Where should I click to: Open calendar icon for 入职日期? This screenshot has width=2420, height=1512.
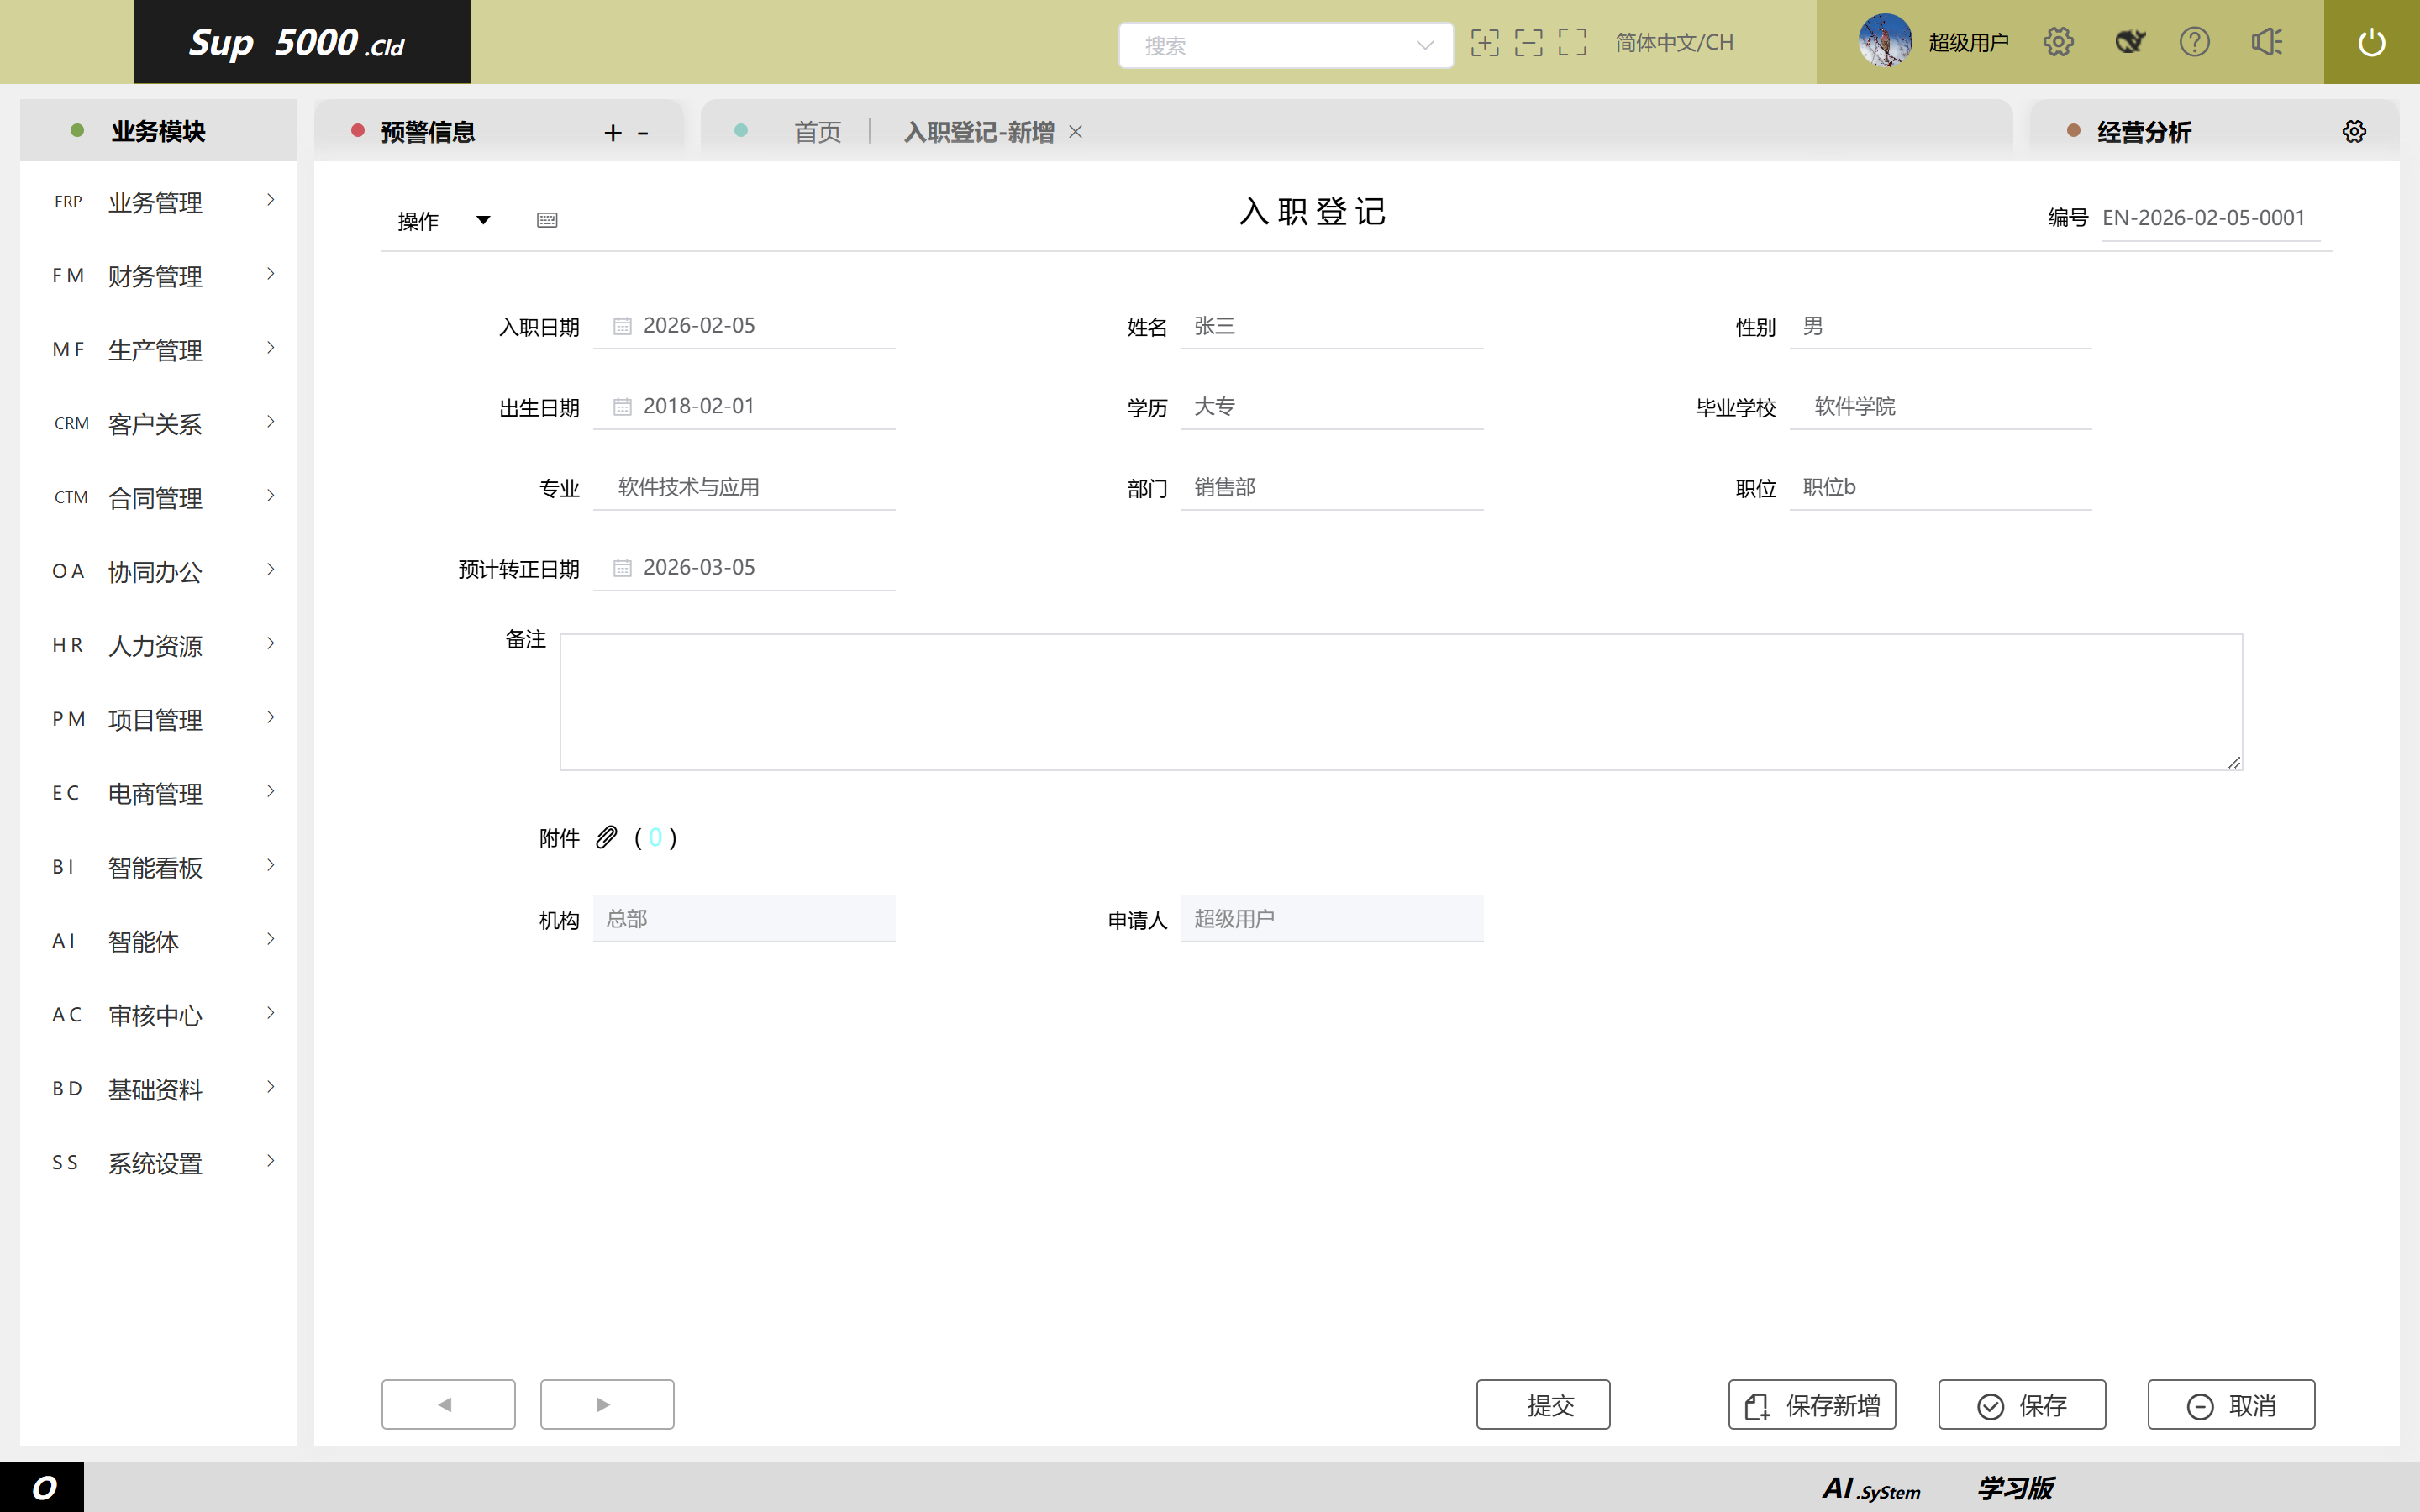[622, 326]
